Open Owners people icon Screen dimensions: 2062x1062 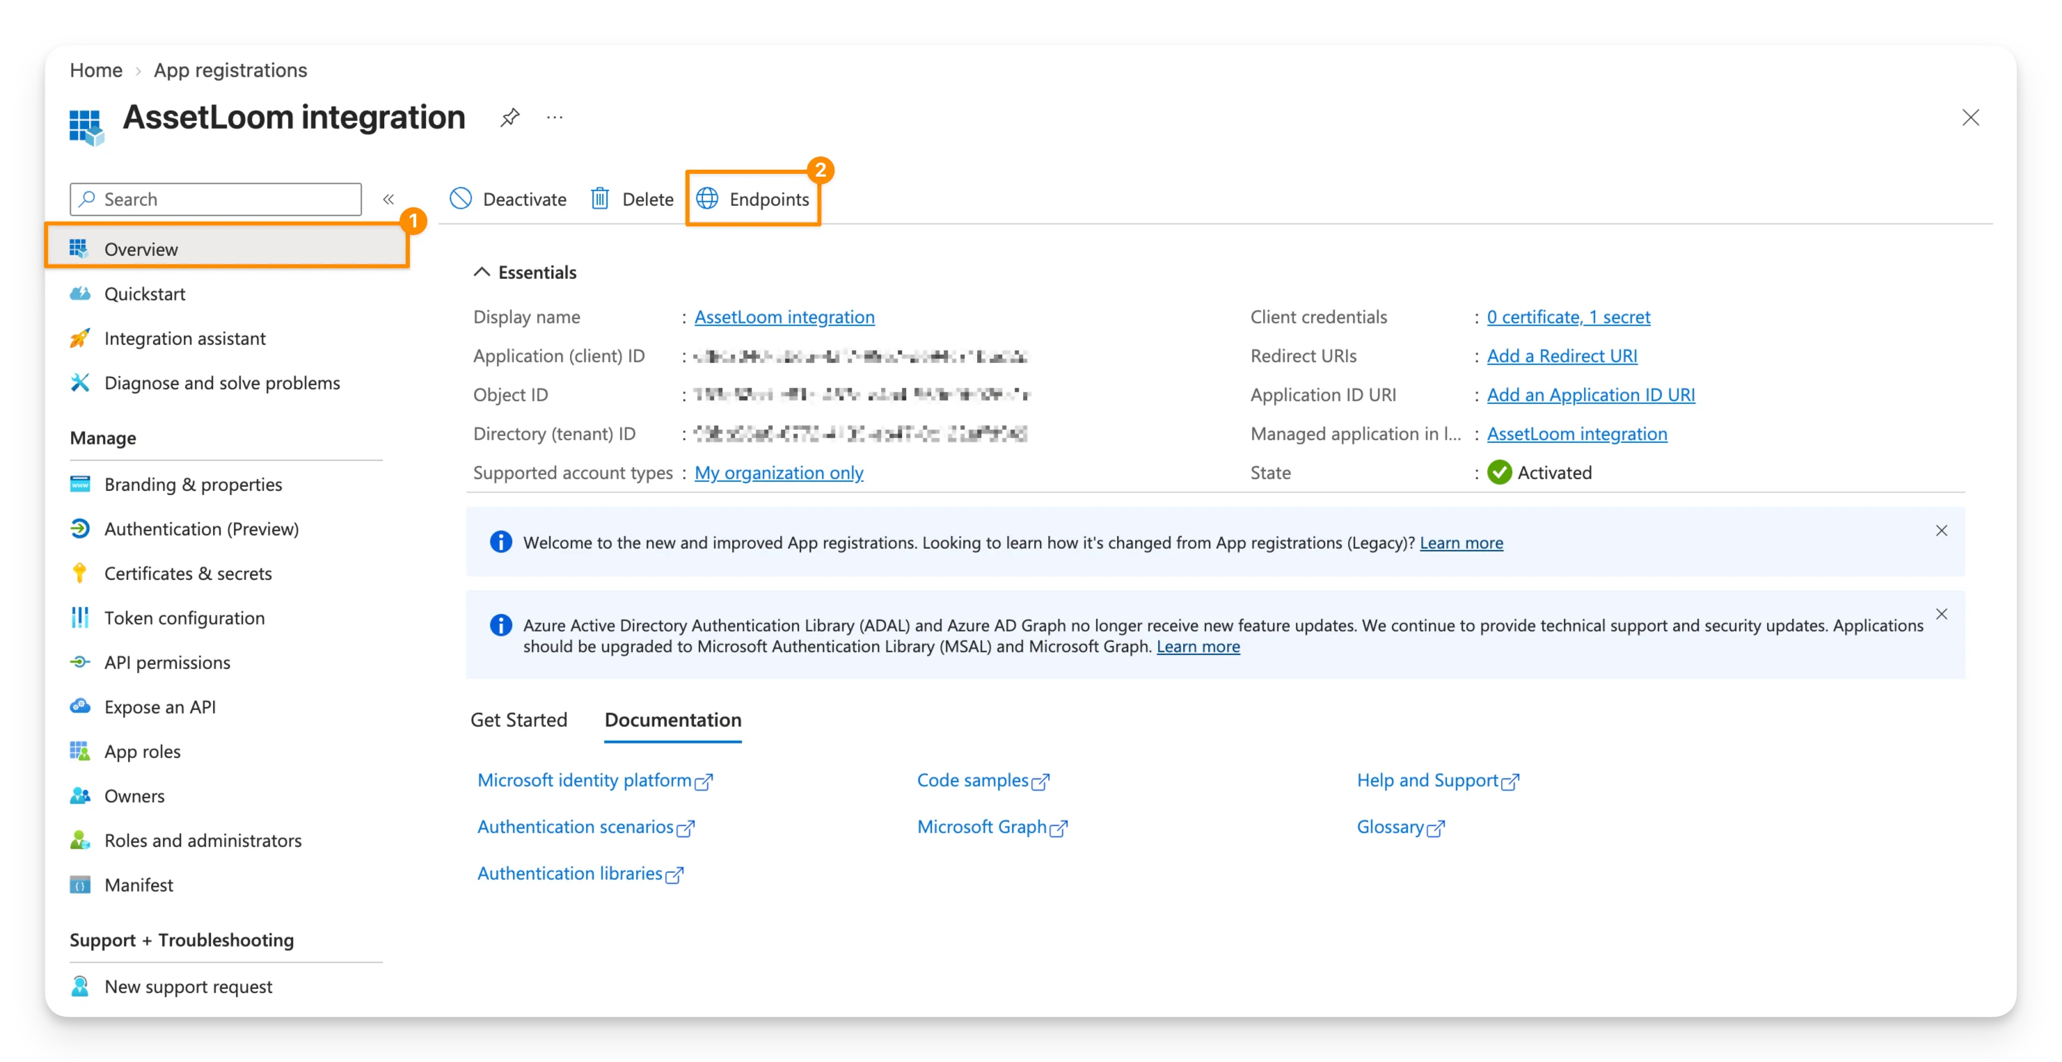(x=80, y=796)
